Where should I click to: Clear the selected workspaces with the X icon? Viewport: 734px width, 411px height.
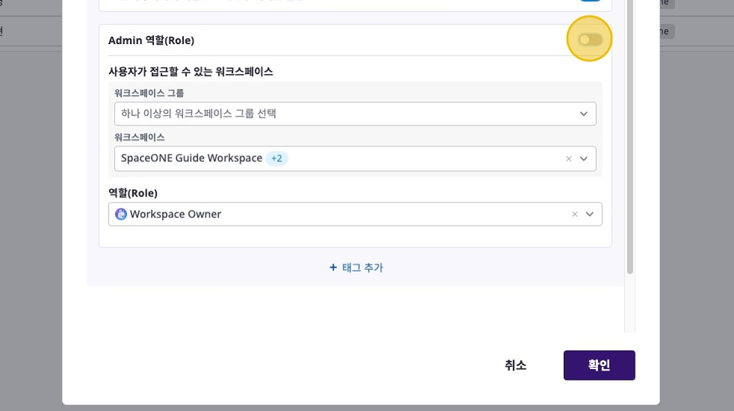(568, 158)
